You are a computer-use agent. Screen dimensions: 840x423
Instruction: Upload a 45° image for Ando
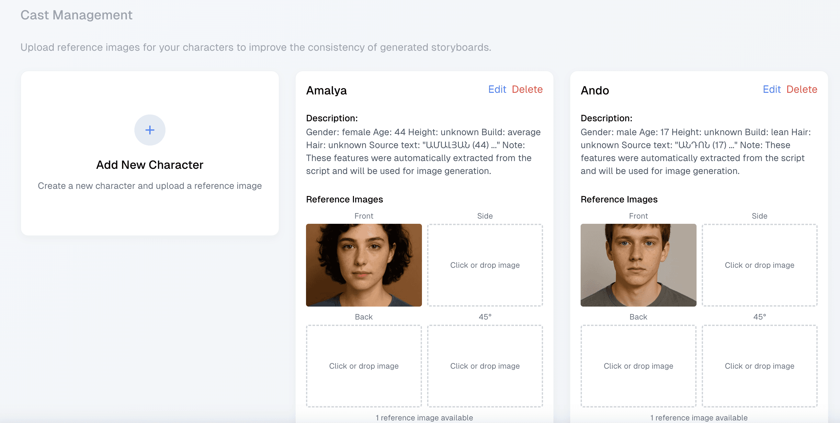[759, 366]
